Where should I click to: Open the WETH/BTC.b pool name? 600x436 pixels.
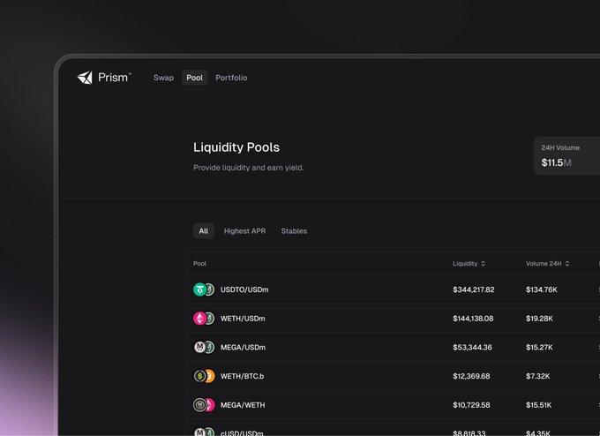(x=243, y=376)
